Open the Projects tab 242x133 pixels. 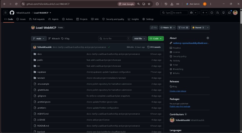point(82,19)
